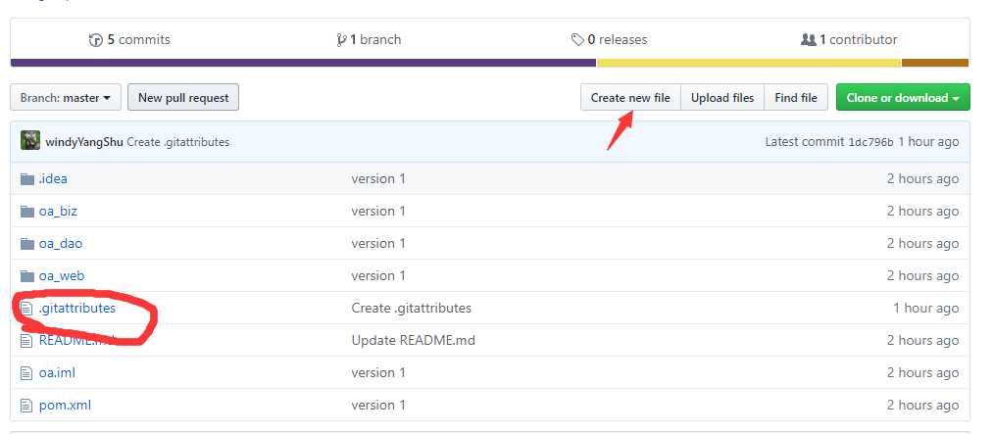
Task: Open the latest commit message 'Create .gitattributes' in header
Action: 178,142
